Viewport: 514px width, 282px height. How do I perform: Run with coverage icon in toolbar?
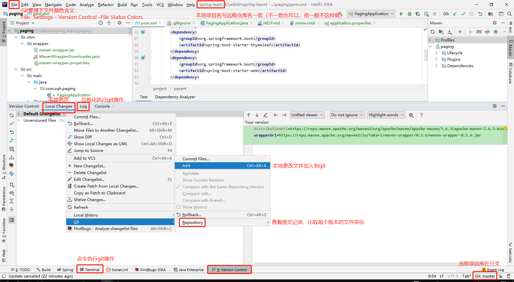coord(418,14)
